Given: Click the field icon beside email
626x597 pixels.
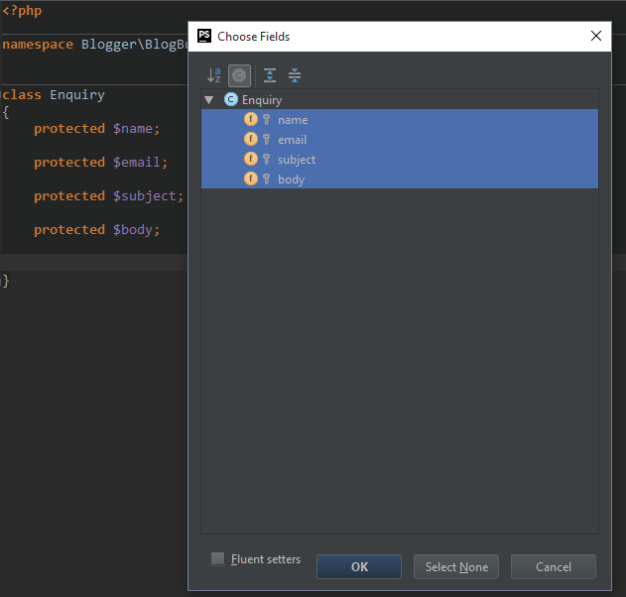Looking at the screenshot, I should click(x=251, y=140).
